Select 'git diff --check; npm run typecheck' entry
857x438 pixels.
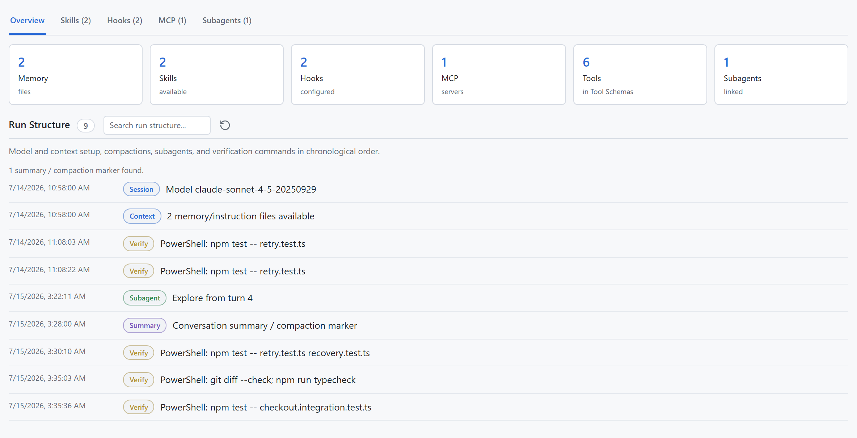pyautogui.click(x=258, y=380)
